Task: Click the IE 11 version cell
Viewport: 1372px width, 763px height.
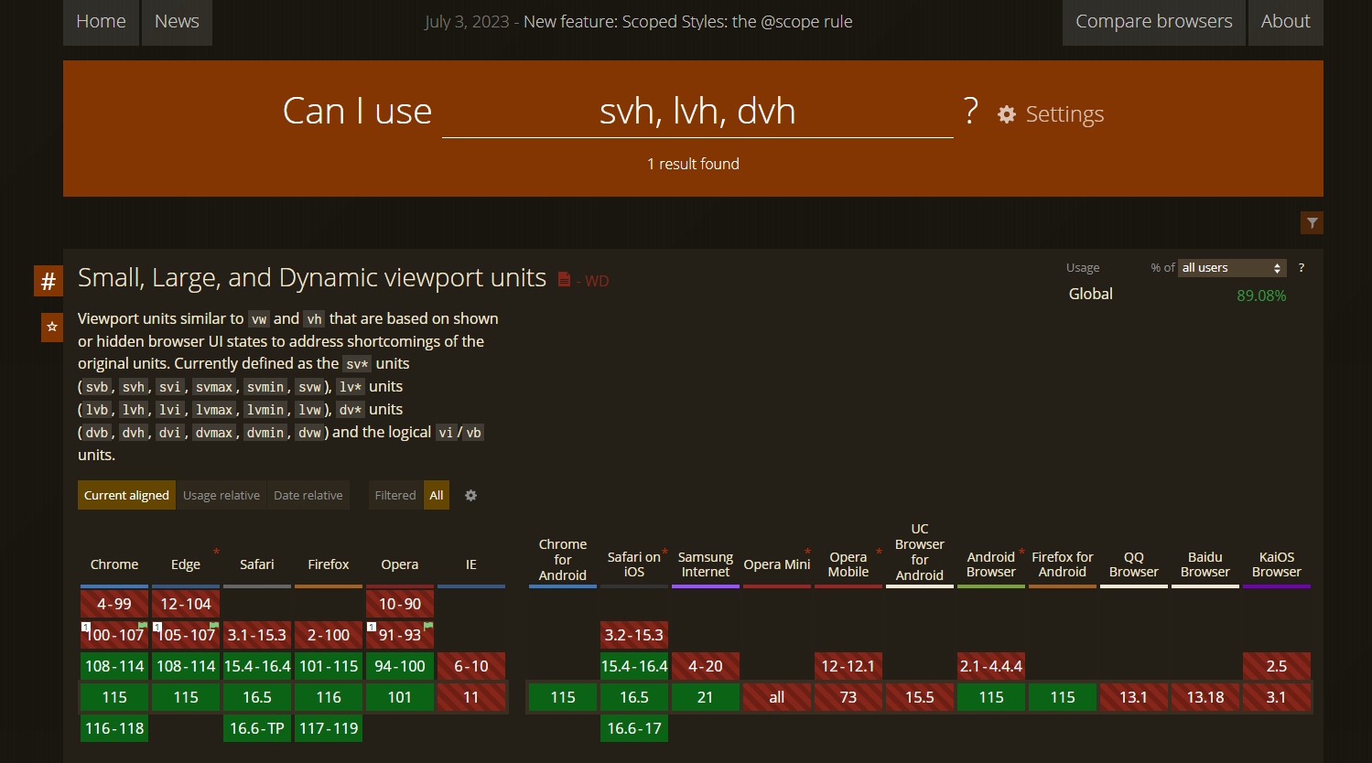Action: coord(471,697)
